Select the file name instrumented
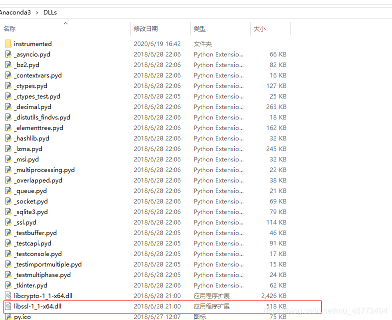 click(33, 44)
